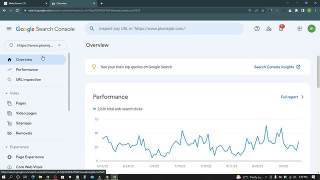Open Microsoft Edge from the taskbar

coord(33,177)
